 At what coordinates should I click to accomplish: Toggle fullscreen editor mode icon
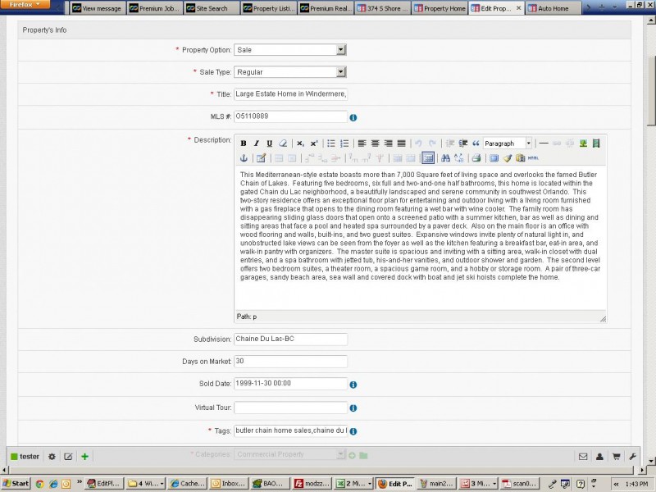[494, 158]
